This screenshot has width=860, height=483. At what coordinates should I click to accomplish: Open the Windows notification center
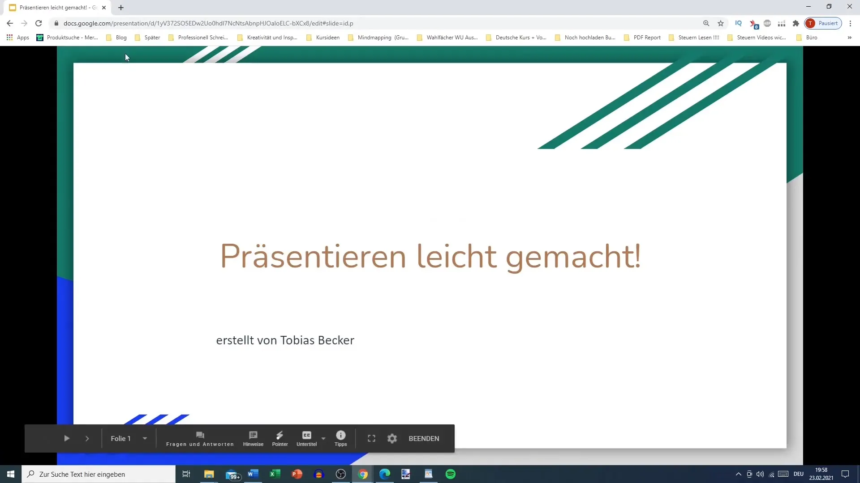(845, 474)
